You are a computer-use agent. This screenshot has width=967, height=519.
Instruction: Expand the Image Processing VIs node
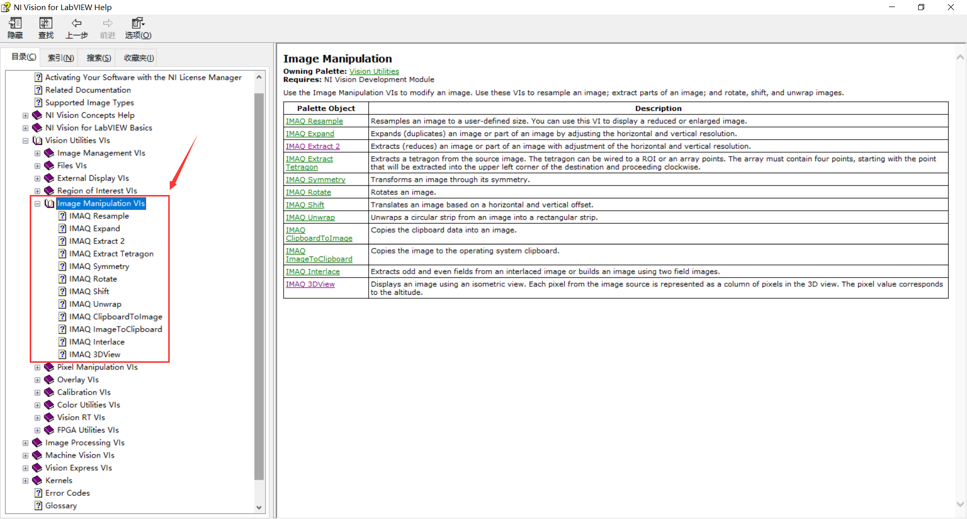tap(25, 443)
